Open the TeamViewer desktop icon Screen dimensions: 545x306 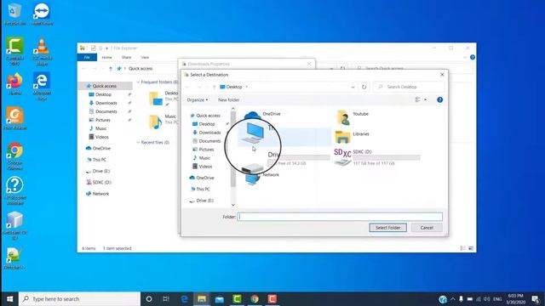tap(42, 14)
